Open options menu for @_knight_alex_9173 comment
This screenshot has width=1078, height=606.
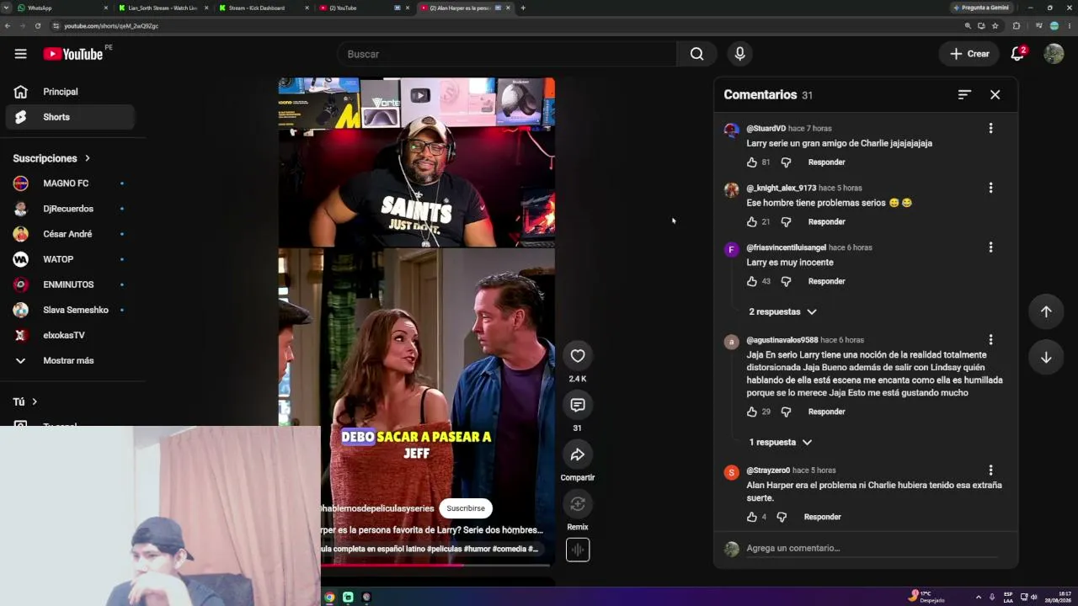click(990, 188)
